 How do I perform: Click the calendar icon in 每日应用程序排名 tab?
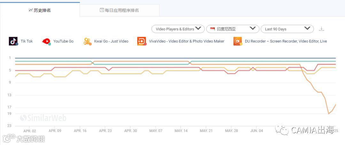click(x=102, y=10)
